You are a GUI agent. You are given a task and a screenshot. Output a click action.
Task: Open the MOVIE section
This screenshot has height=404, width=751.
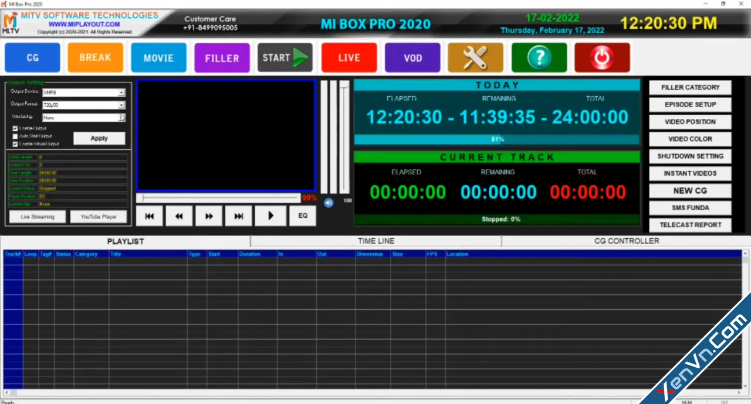click(x=158, y=58)
